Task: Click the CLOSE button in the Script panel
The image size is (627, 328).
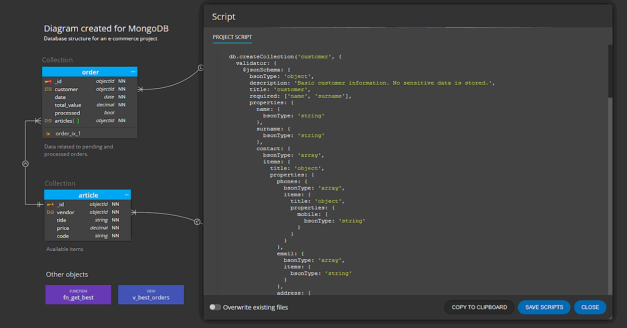Action: click(590, 307)
